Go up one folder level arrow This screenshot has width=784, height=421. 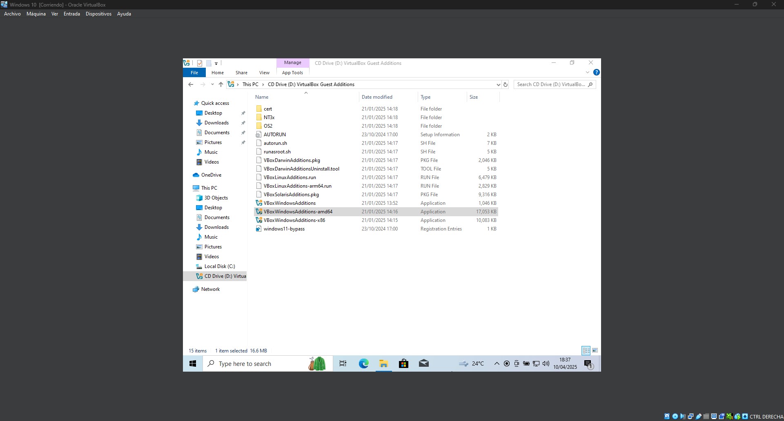(221, 84)
